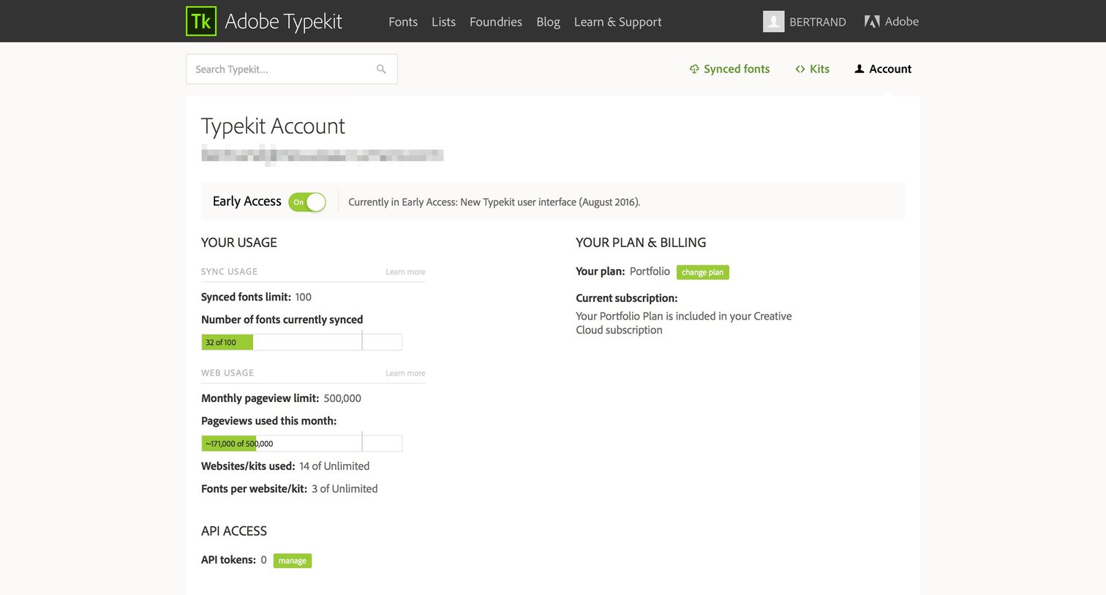Click Monthly pageview limit: 500,000 text
1106x595 pixels.
click(x=281, y=398)
